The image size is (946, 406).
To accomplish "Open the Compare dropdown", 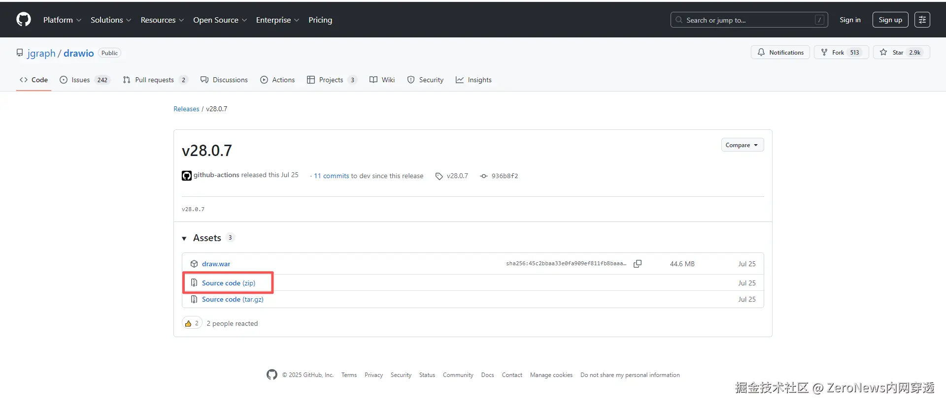I will coord(742,145).
